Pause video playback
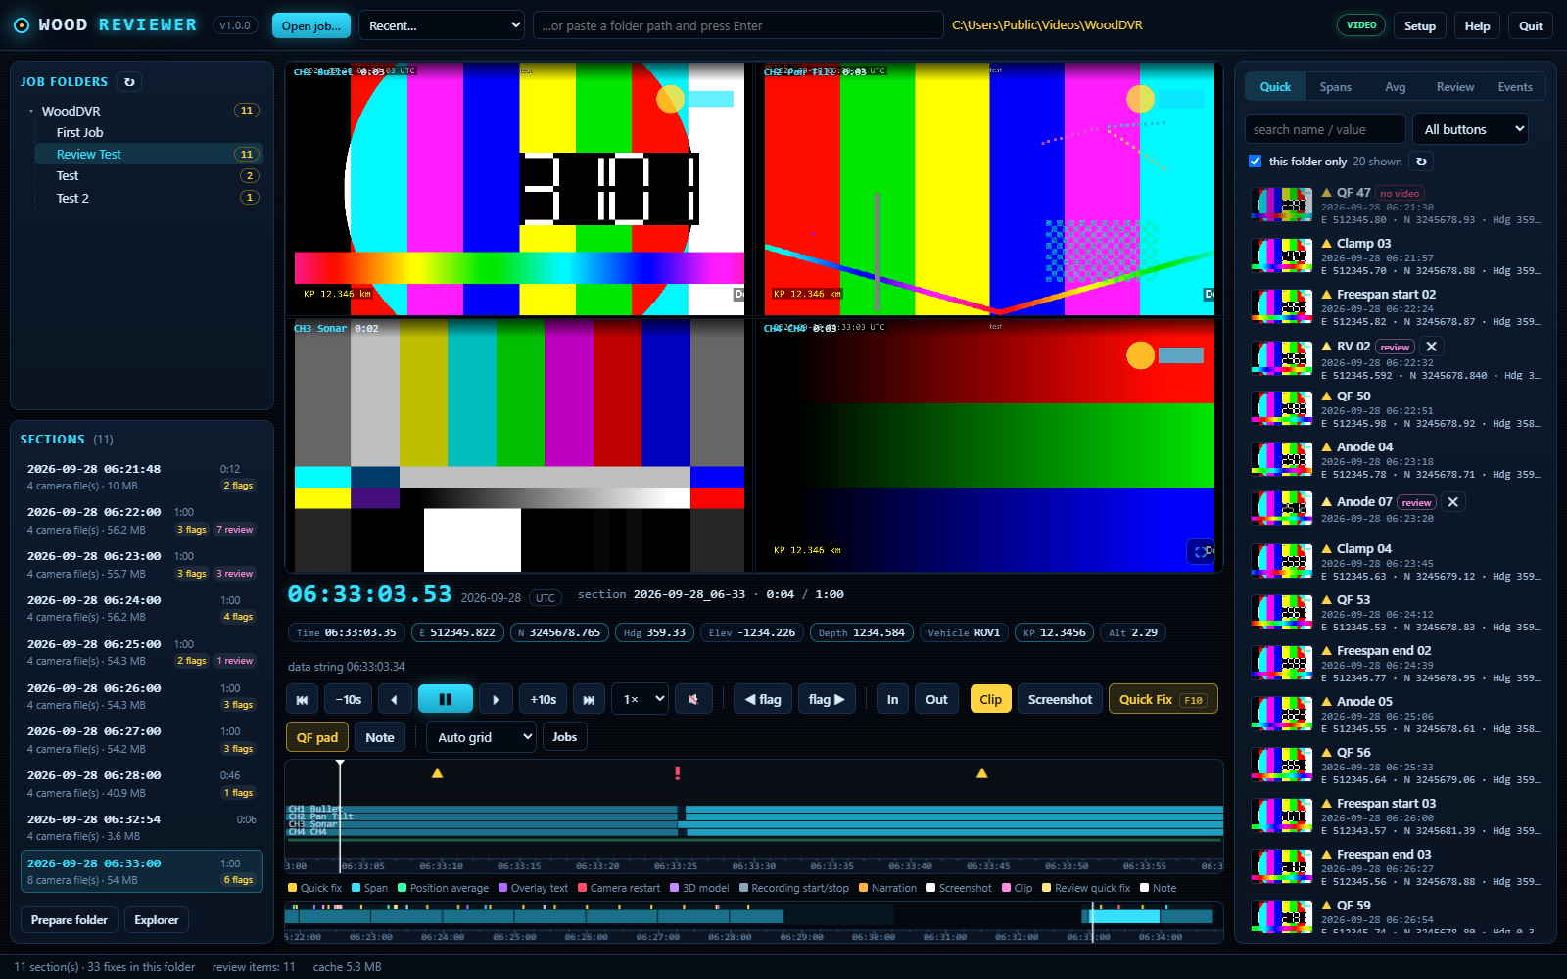Image resolution: width=1567 pixels, height=979 pixels. click(x=445, y=699)
